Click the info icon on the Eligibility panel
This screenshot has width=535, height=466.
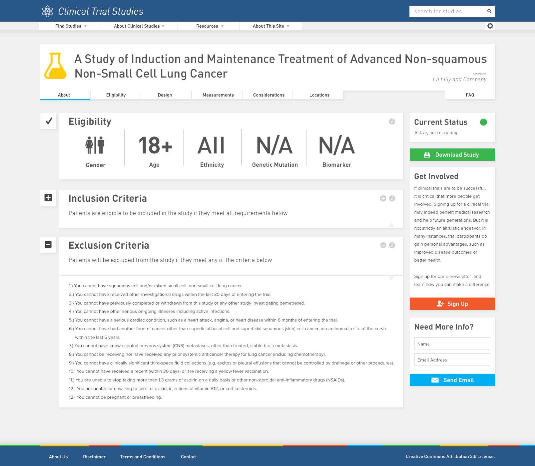pos(392,121)
